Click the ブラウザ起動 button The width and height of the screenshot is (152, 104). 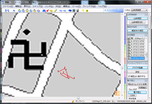pos(138,68)
